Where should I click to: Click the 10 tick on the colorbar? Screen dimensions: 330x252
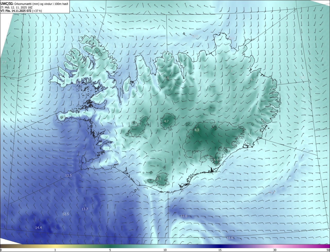click(x=165, y=250)
